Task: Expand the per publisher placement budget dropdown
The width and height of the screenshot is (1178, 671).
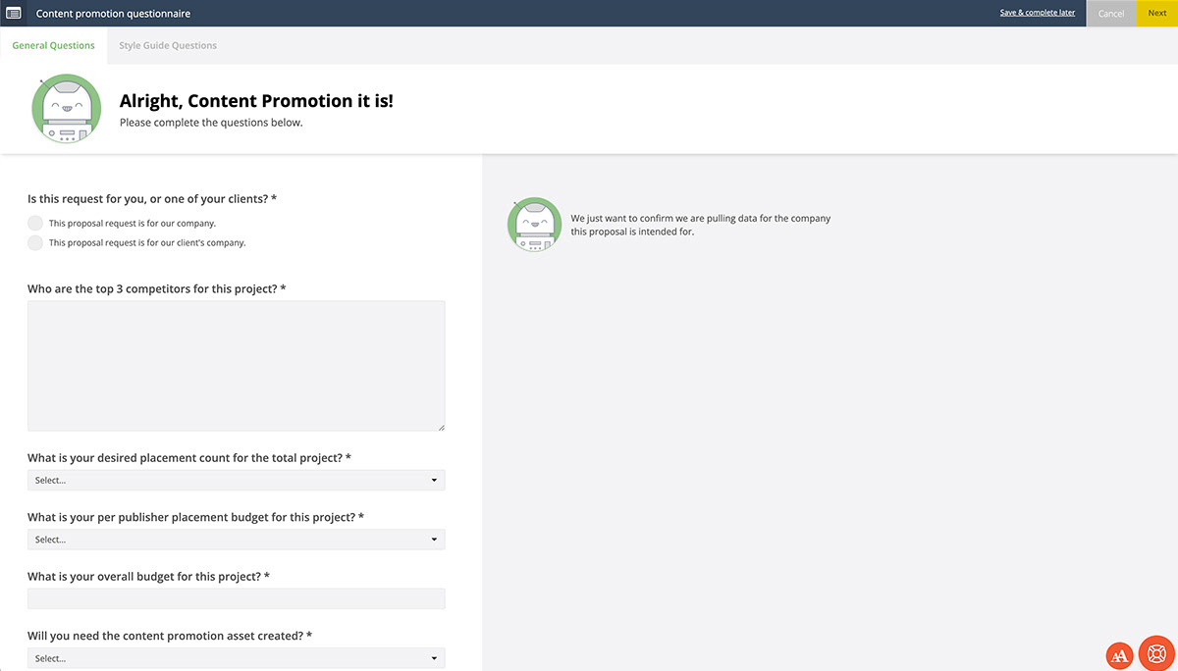Action: click(x=236, y=540)
